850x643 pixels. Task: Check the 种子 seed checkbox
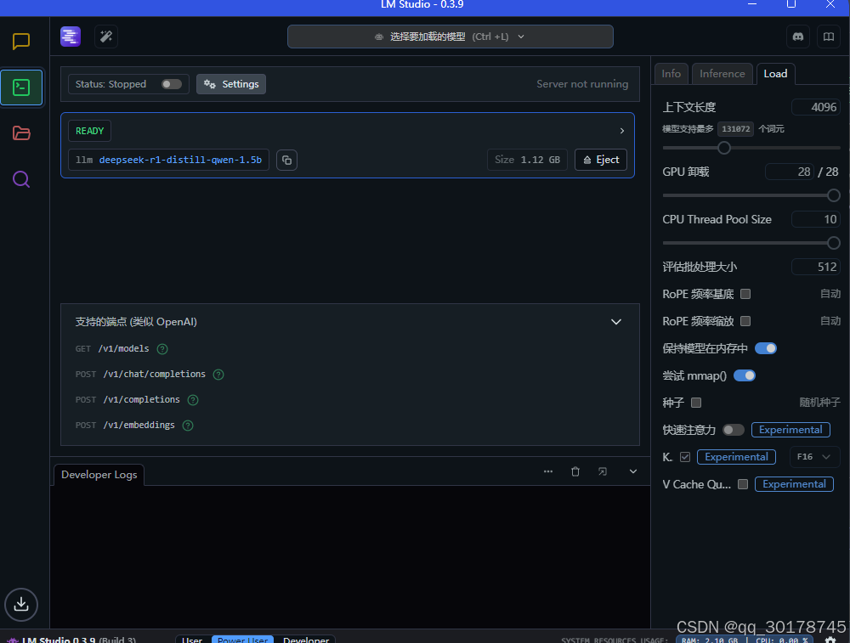[x=696, y=403]
